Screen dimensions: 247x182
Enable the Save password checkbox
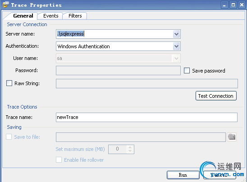click(x=187, y=71)
